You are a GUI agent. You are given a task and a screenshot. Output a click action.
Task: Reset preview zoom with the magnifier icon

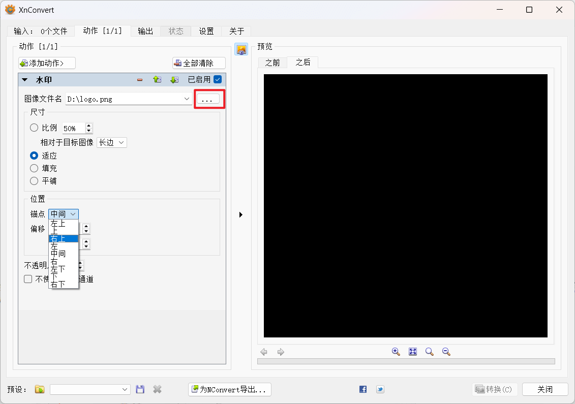(x=430, y=352)
